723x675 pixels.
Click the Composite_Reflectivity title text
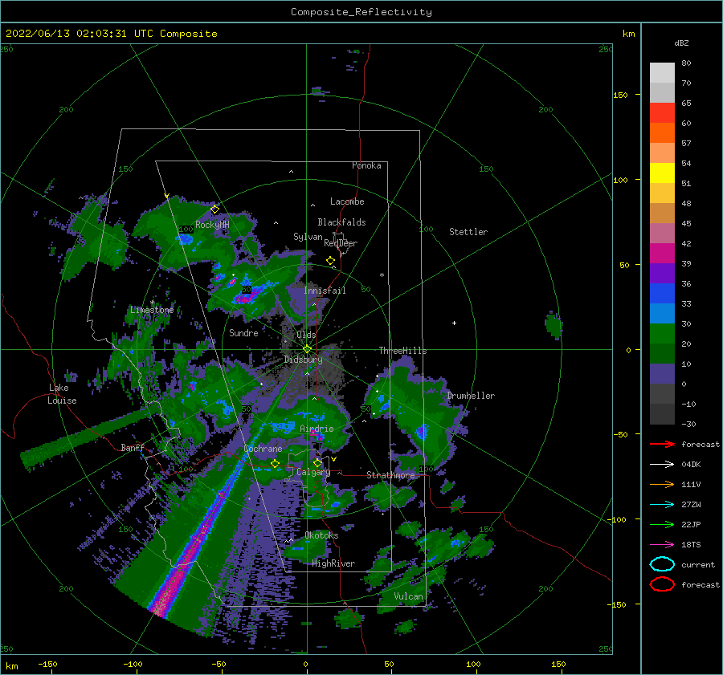tap(361, 12)
